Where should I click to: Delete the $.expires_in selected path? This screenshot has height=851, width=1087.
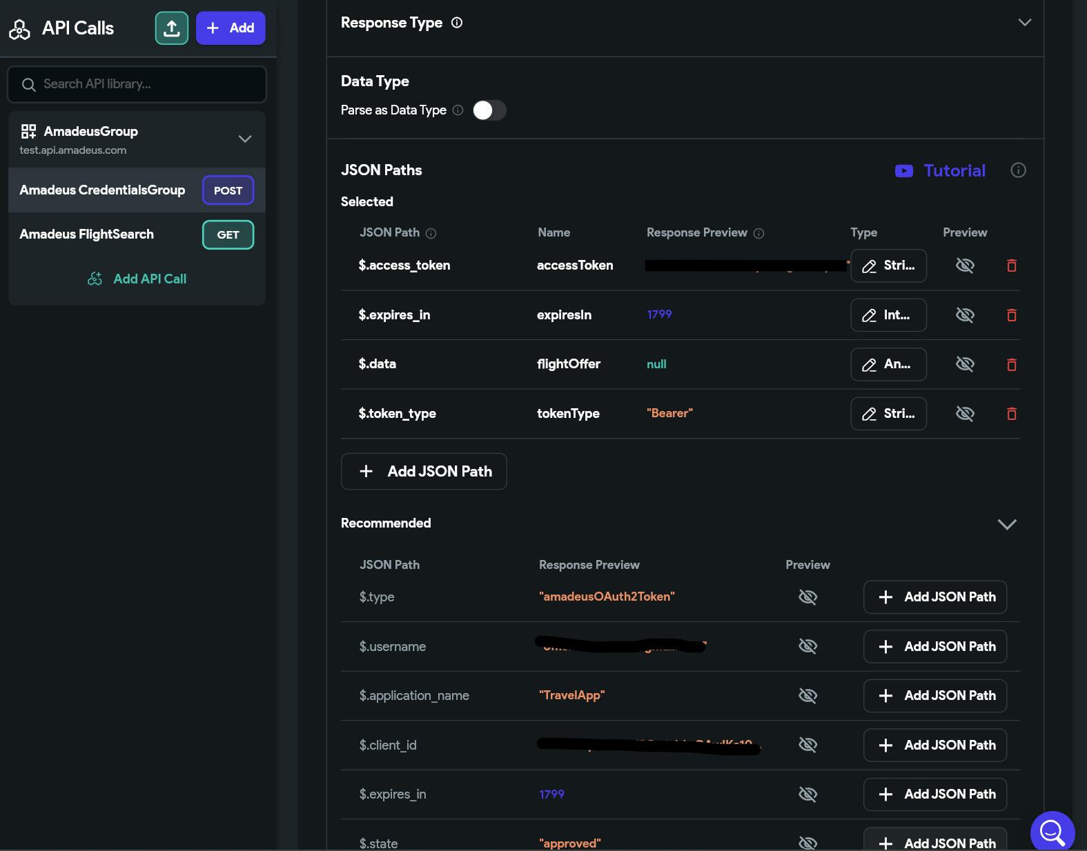[x=1011, y=315]
